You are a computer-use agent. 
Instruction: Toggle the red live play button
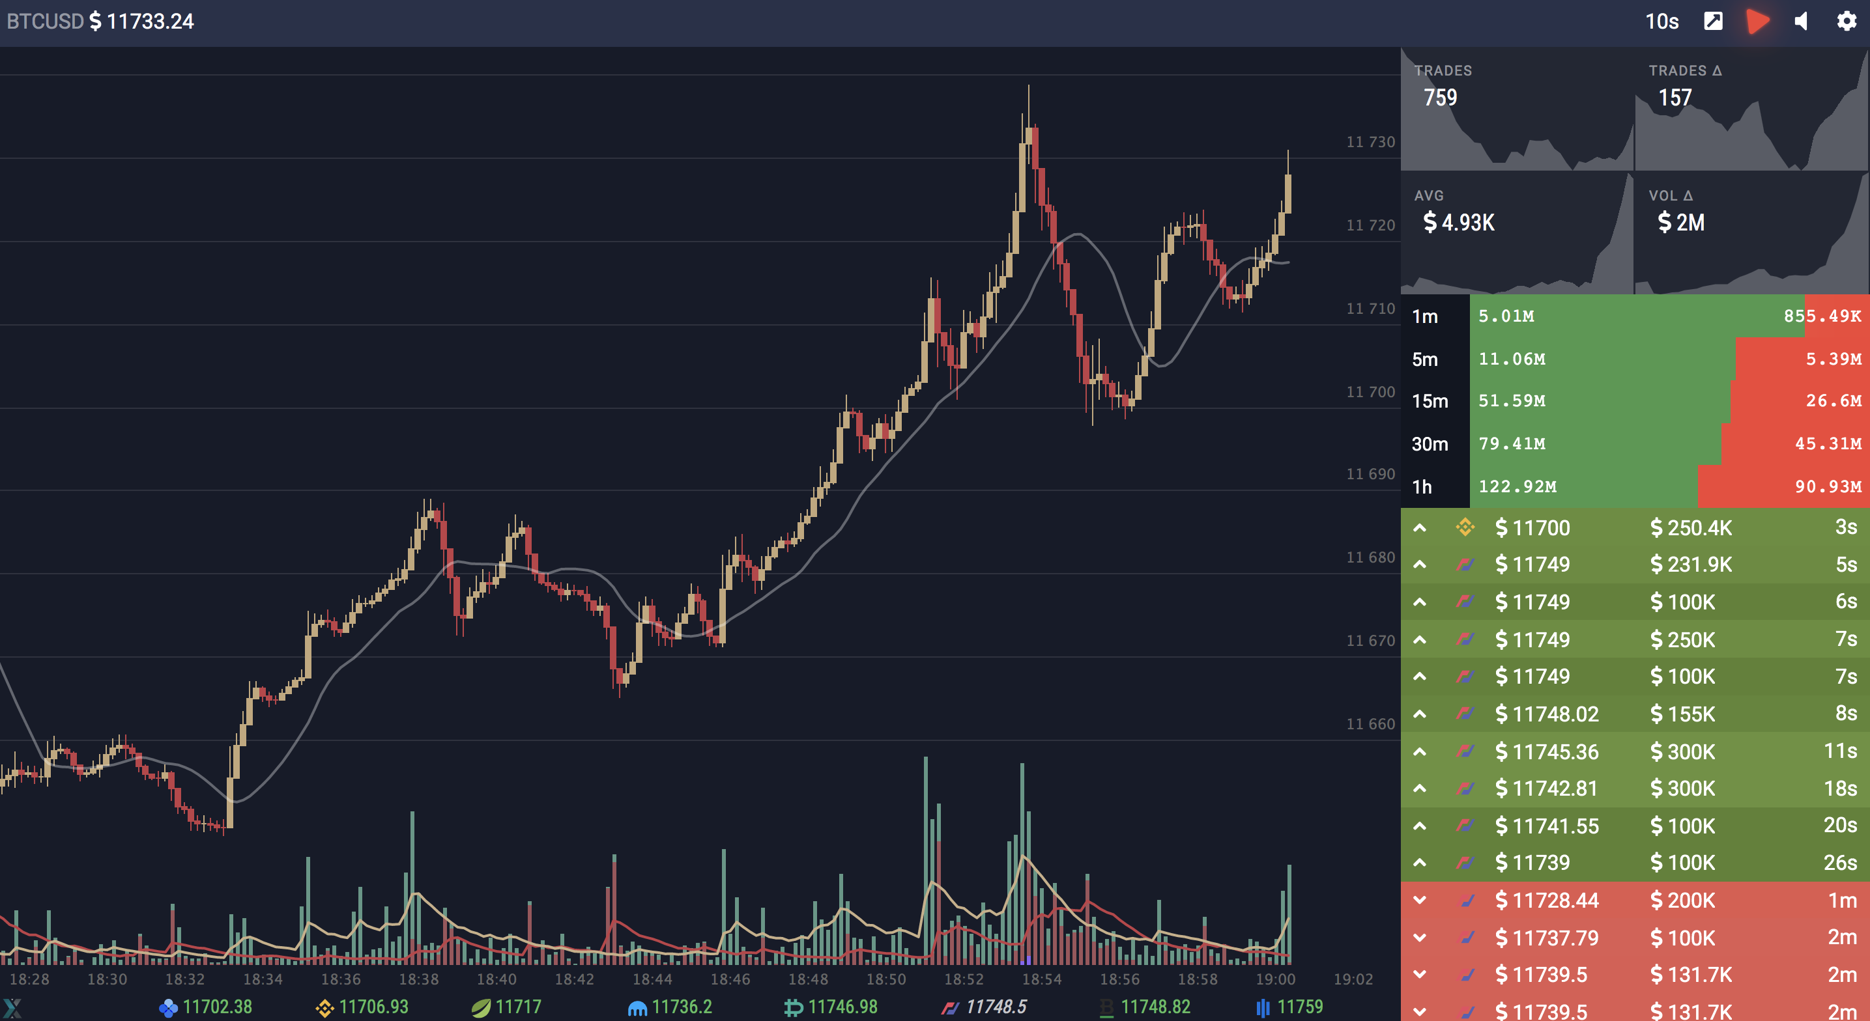point(1757,21)
